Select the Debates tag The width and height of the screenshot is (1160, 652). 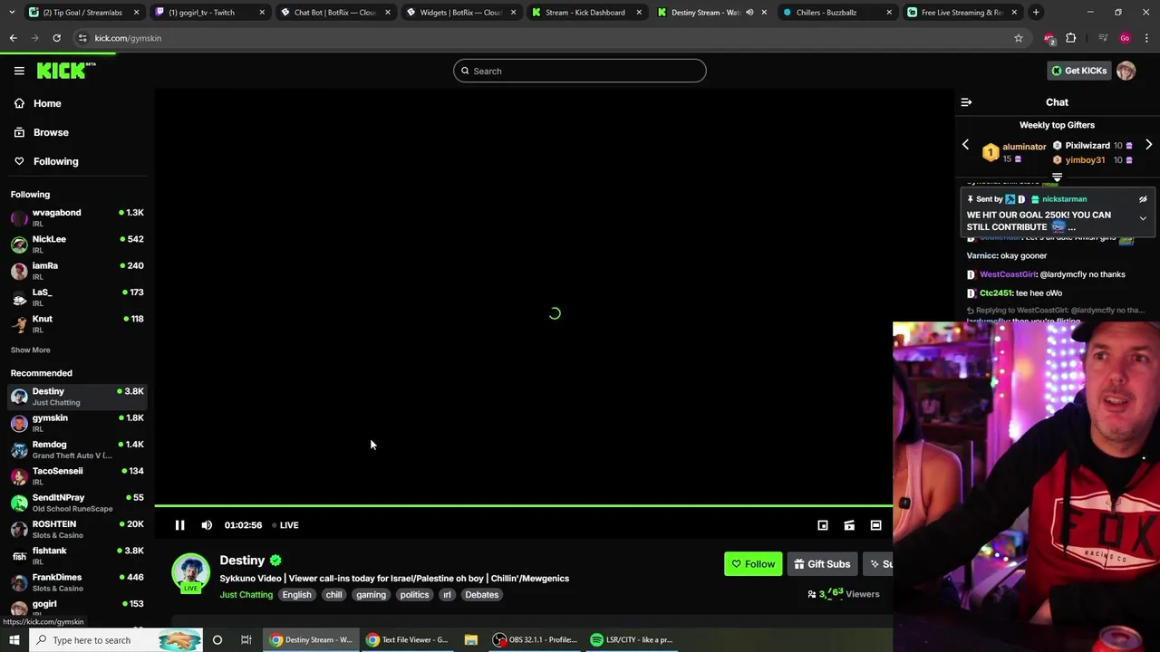click(x=481, y=595)
